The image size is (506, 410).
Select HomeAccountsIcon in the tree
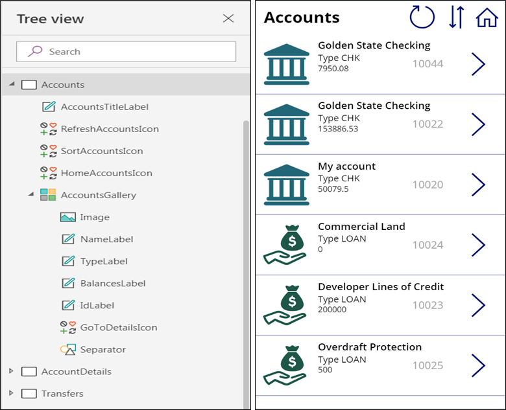coord(106,173)
